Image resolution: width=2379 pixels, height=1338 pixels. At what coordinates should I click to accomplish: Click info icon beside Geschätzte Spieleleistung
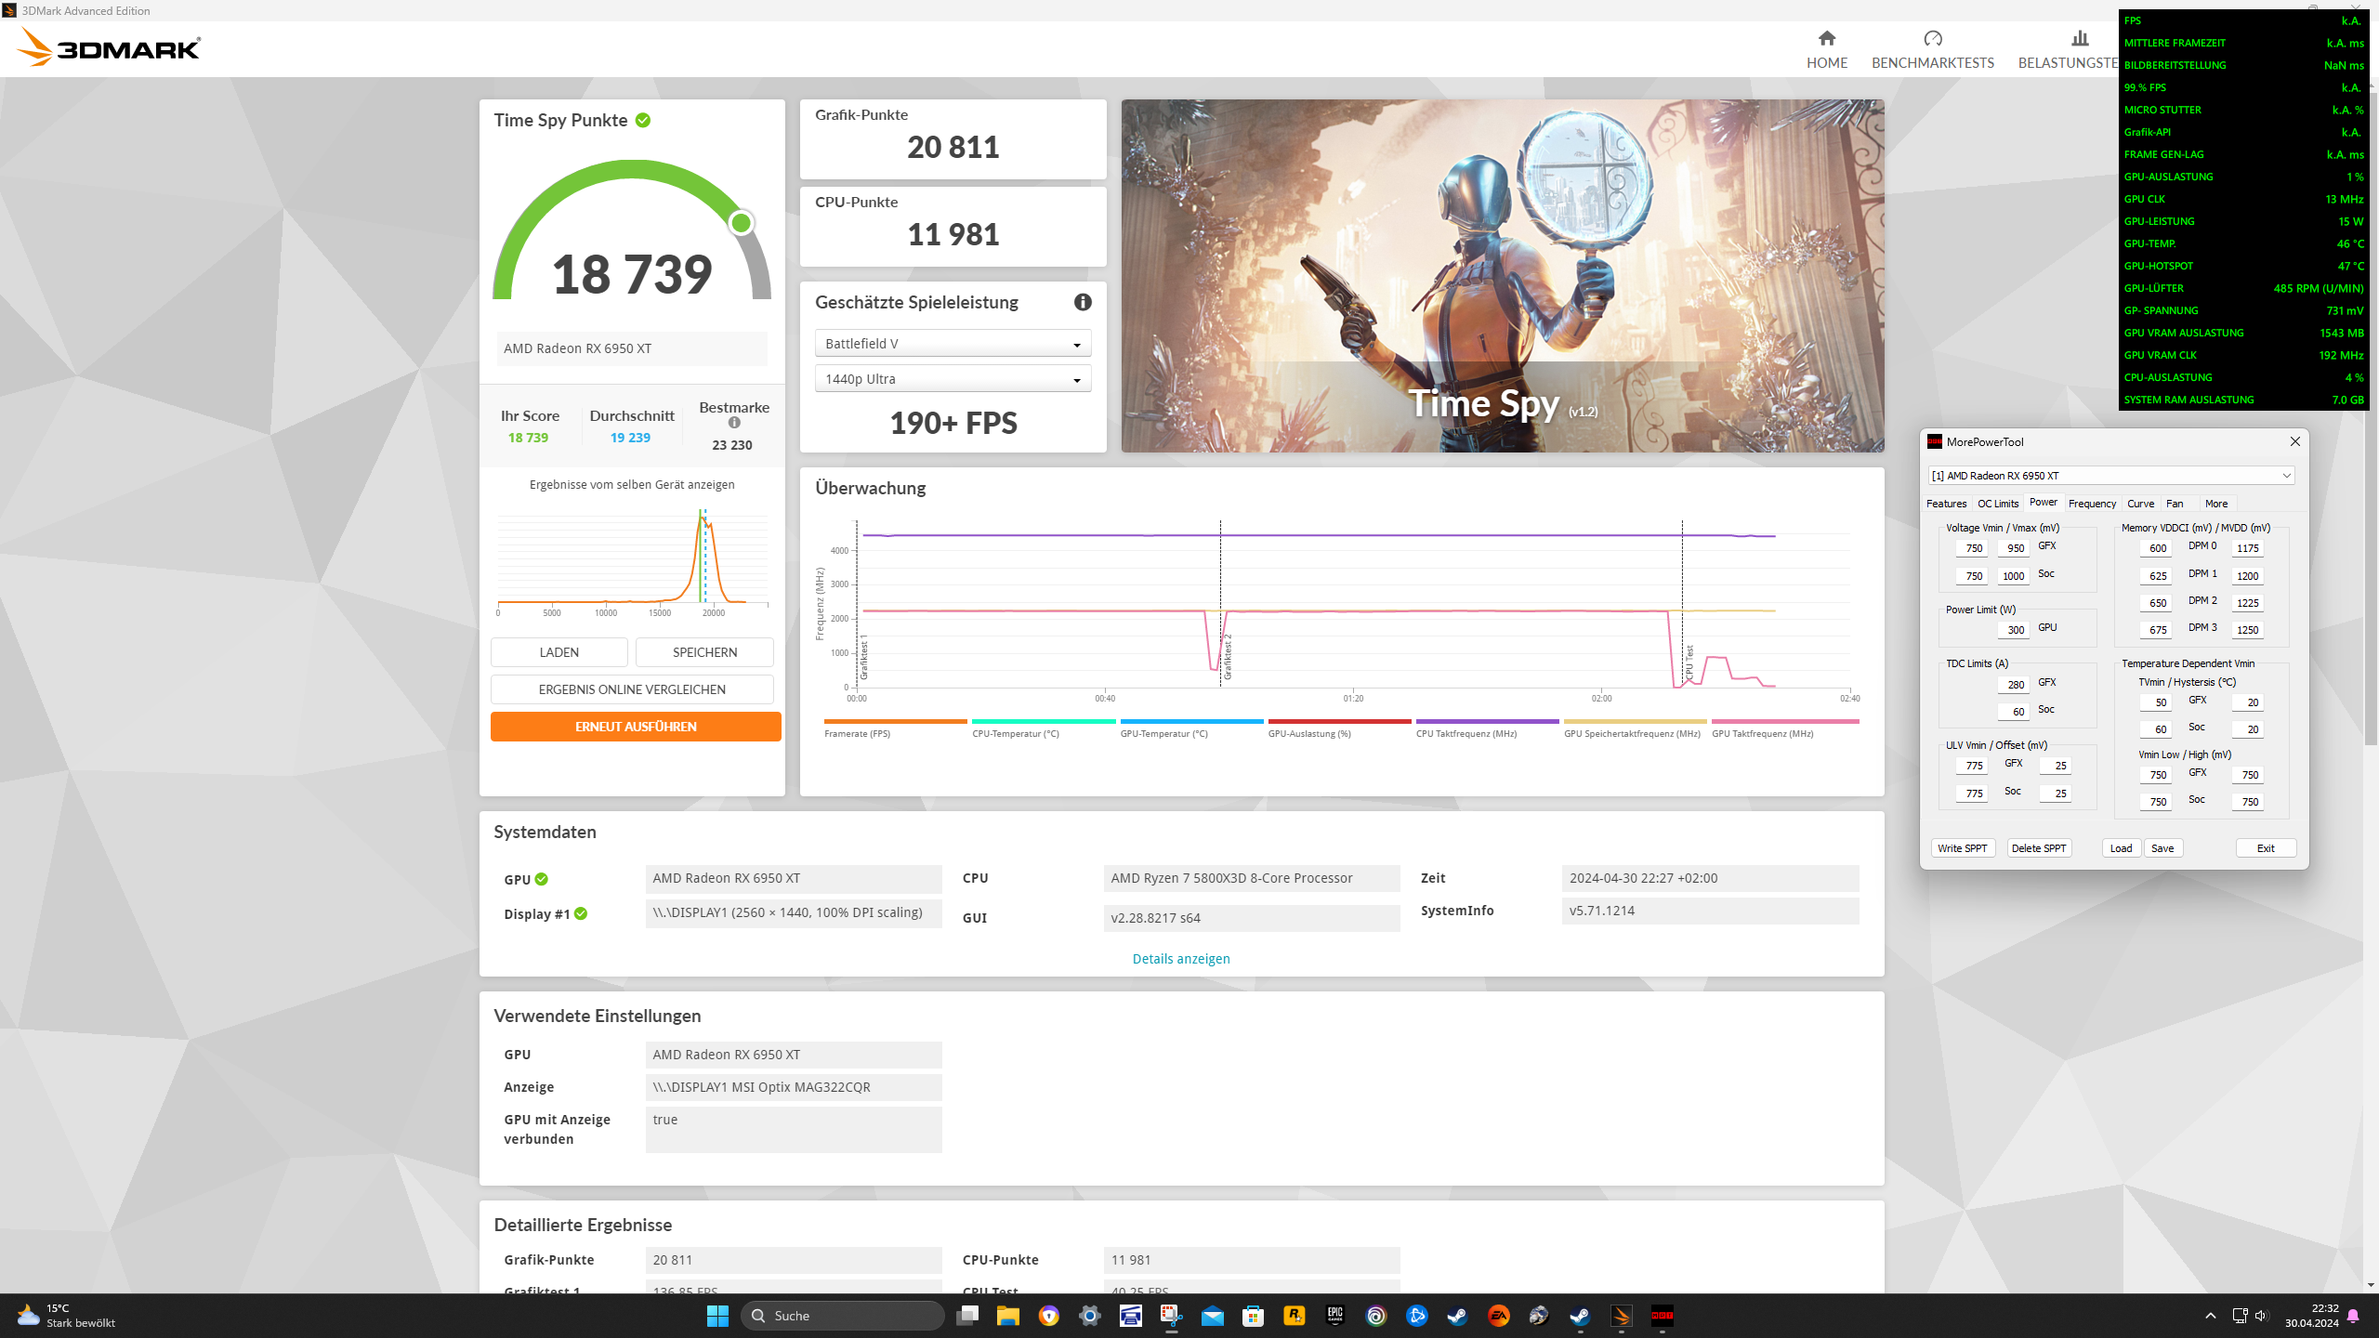[1083, 302]
